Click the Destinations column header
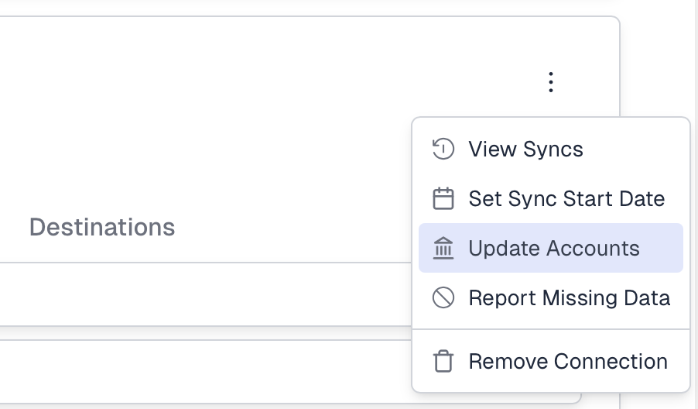 click(x=102, y=227)
